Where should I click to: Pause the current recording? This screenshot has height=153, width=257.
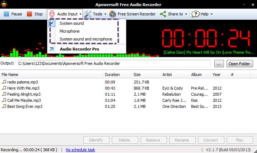pos(13,14)
